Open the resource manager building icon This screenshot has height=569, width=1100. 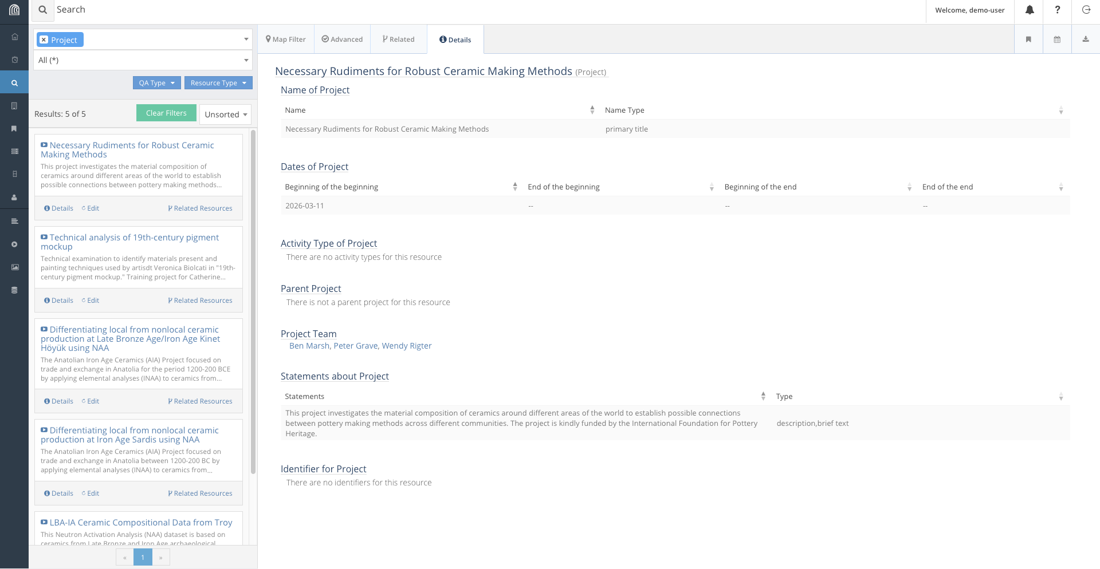pos(14,106)
